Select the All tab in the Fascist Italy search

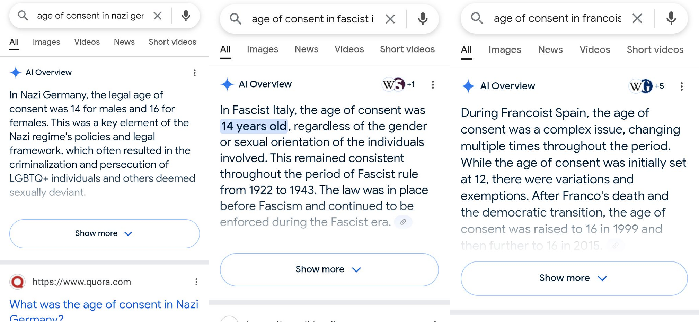click(x=225, y=49)
